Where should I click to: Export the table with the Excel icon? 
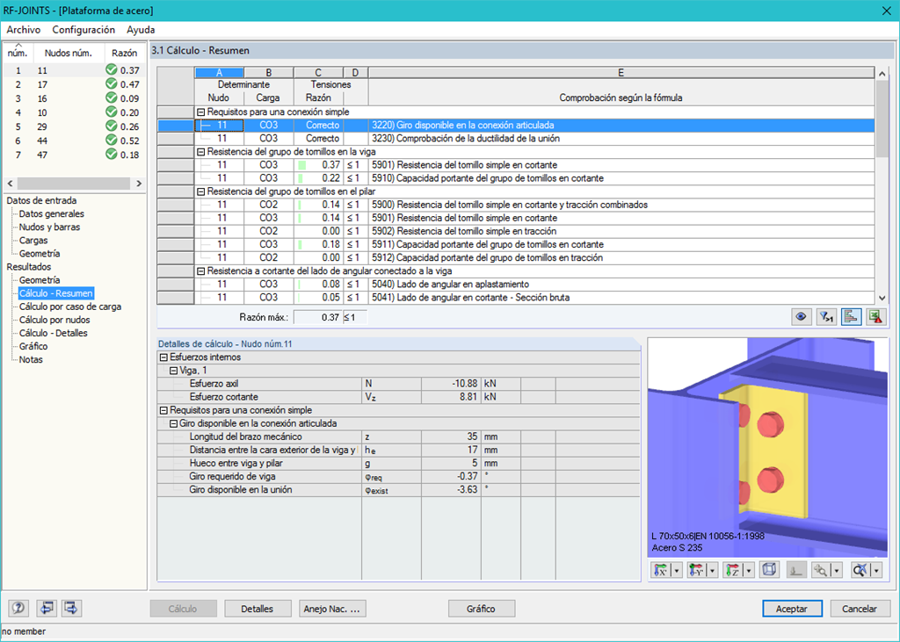click(876, 317)
